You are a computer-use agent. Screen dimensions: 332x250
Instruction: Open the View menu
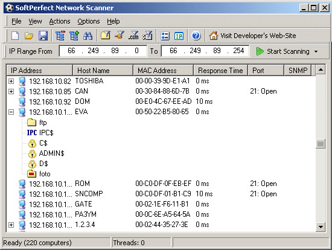click(35, 21)
